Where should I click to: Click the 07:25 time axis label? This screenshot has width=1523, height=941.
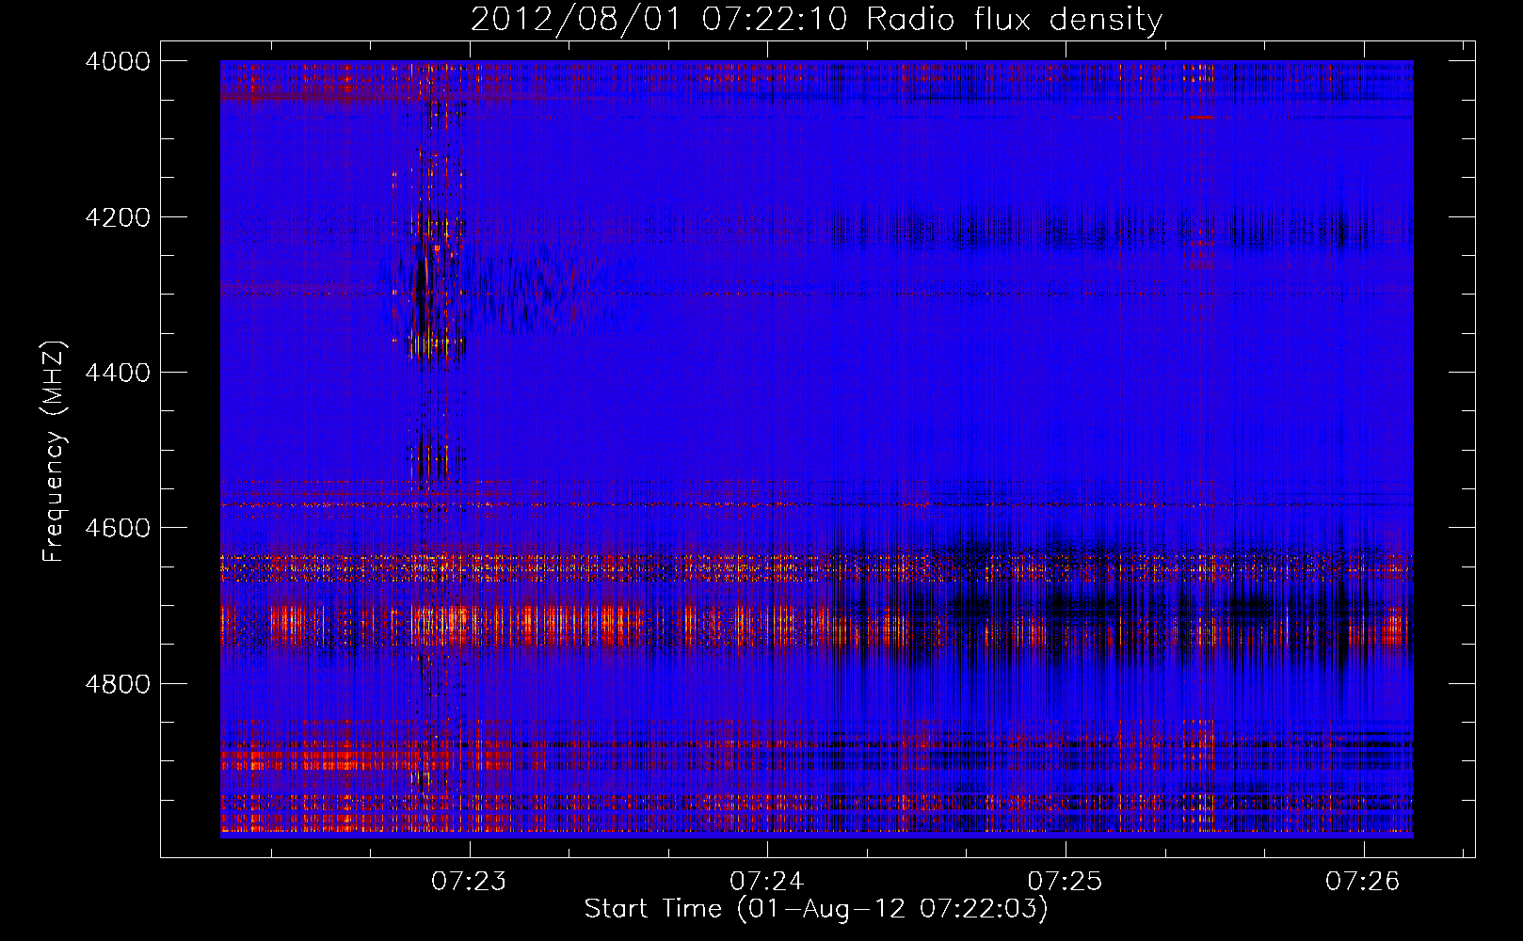pos(1065,881)
